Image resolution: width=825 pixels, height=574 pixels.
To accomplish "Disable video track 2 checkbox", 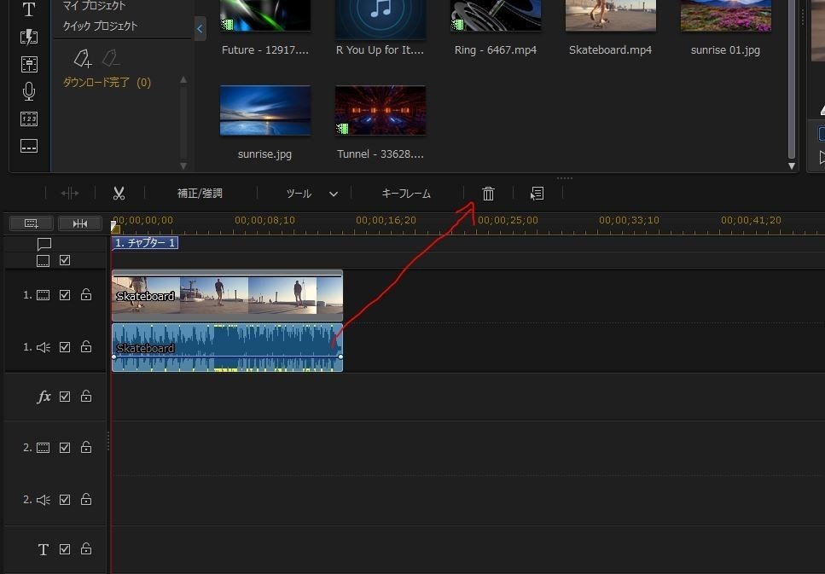I will [x=65, y=447].
